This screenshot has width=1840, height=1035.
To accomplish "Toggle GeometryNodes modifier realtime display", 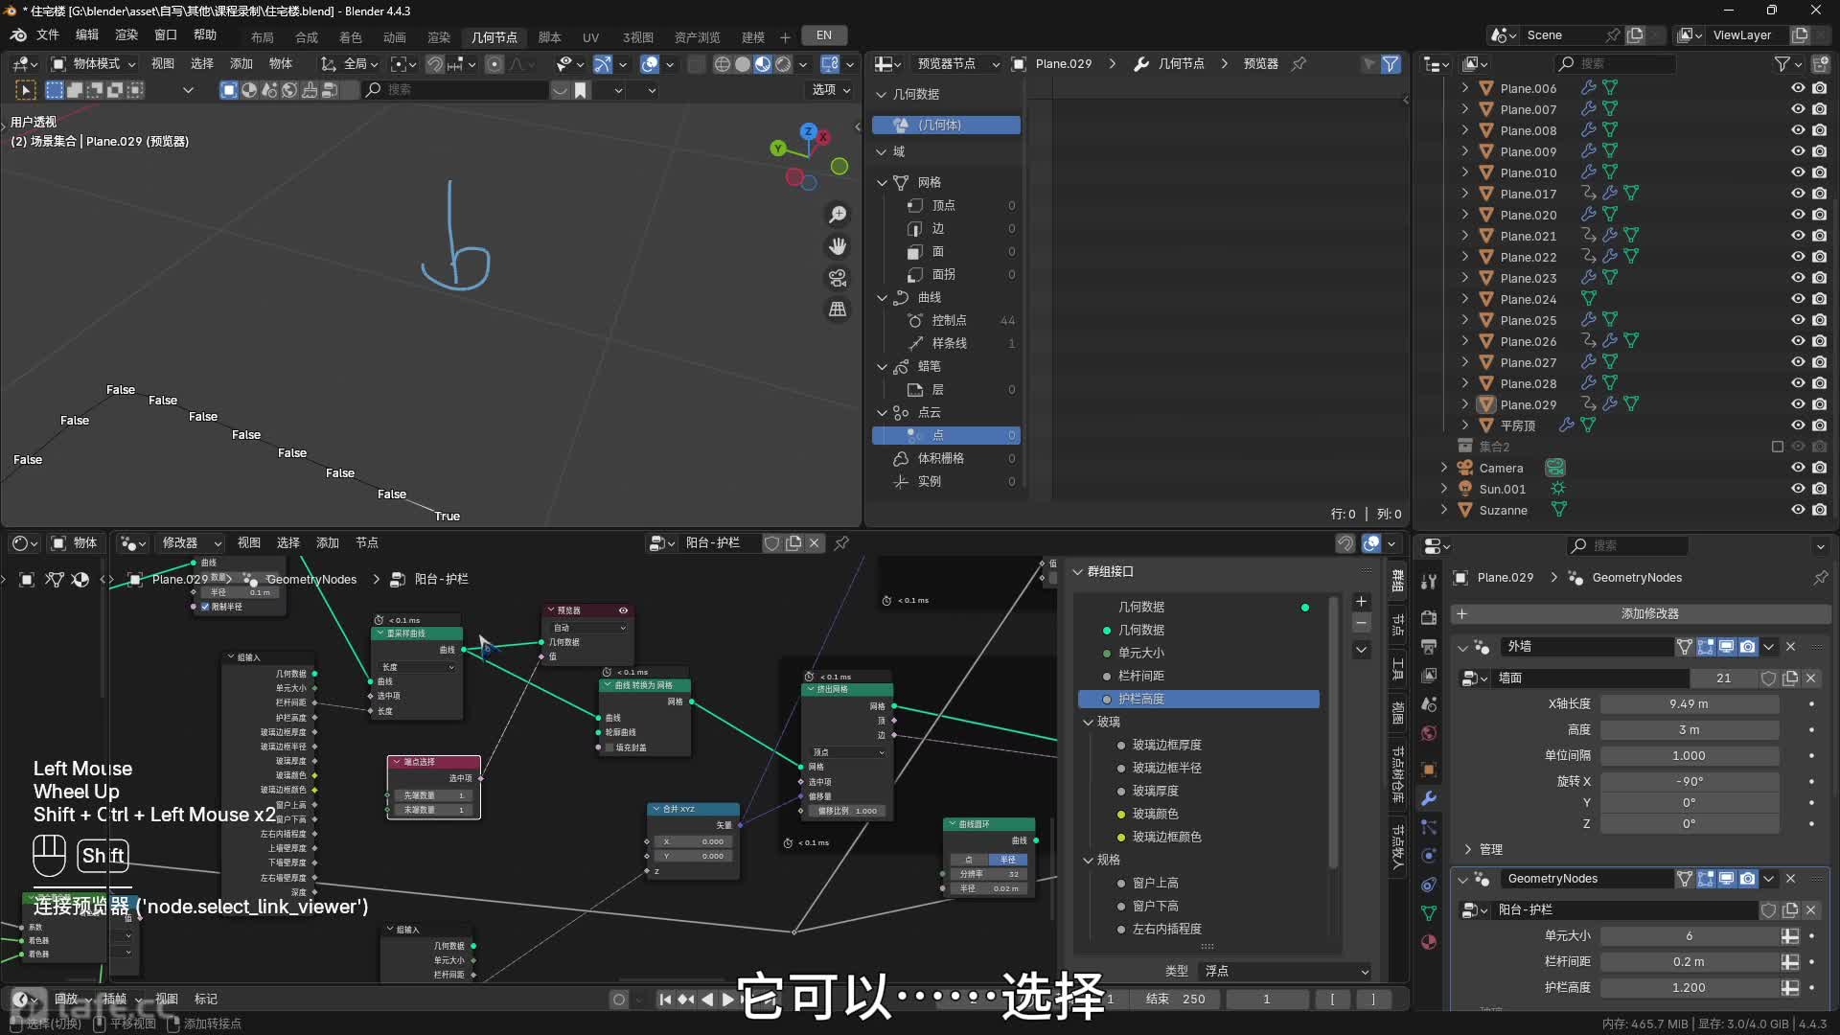I will [x=1727, y=879].
